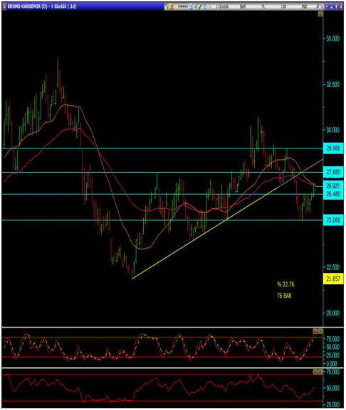The width and height of the screenshot is (346, 410).
Task: Click the pin icon near the window controls
Action: tap(318, 6)
